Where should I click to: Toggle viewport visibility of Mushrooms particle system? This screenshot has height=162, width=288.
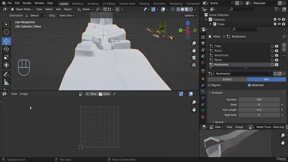tap(272, 65)
